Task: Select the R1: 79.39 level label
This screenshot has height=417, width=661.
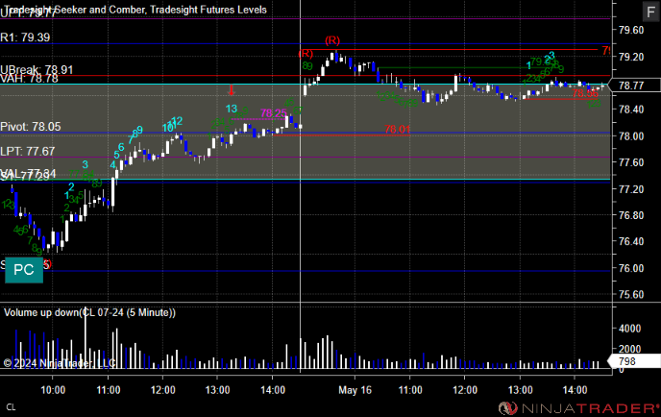Action: coord(25,37)
